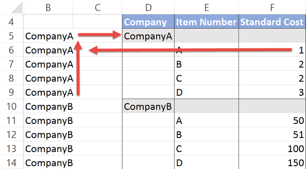Select column D header

[148, 7]
